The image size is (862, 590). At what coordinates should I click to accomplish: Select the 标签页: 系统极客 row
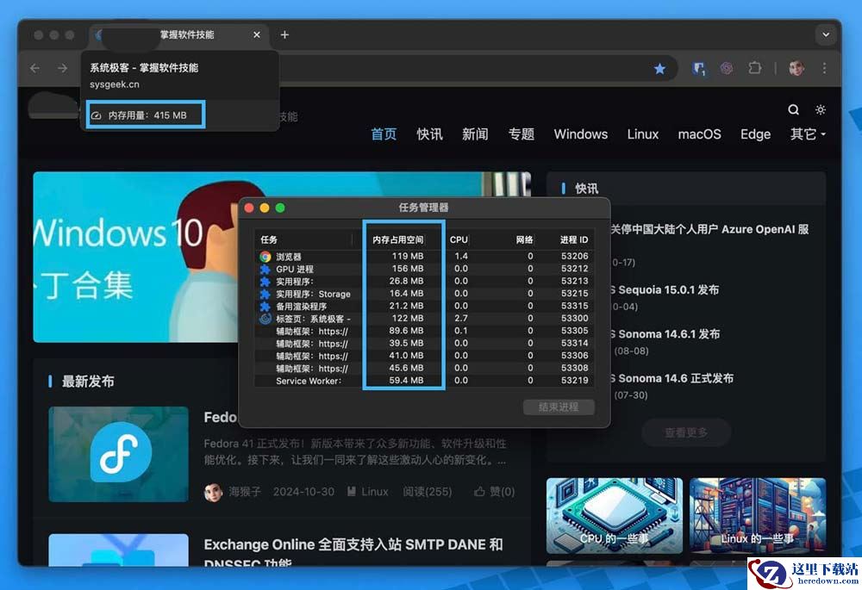424,318
